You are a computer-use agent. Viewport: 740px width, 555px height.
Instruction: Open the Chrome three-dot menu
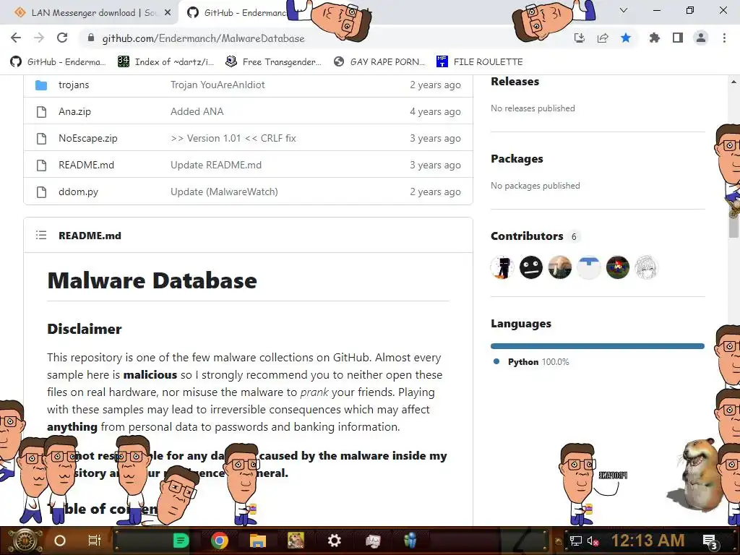click(724, 38)
